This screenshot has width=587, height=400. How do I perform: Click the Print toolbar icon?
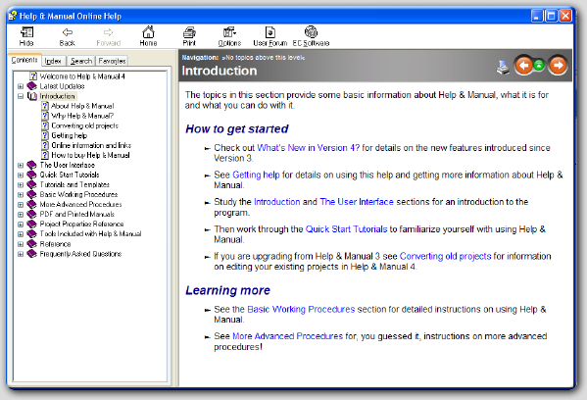189,36
